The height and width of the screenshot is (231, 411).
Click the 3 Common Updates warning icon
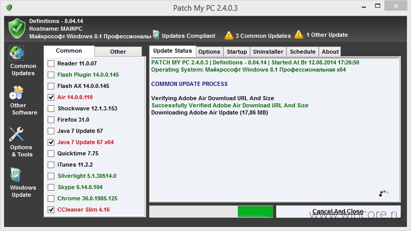click(x=229, y=35)
